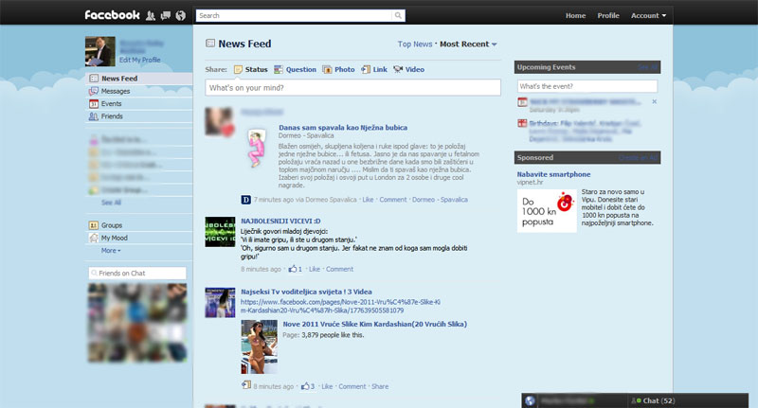Screen dimensions: 758x408
Task: Click the Question share icon
Action: pyautogui.click(x=279, y=69)
